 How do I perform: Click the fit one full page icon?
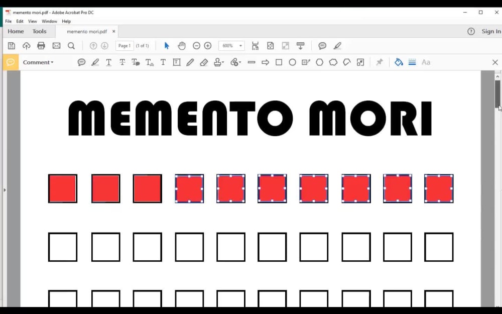coord(271,46)
